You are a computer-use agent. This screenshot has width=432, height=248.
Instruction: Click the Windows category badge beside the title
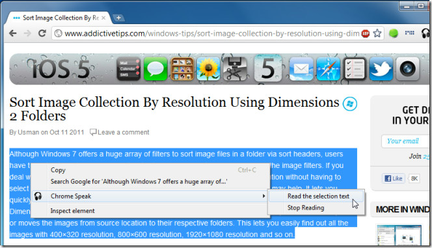350,104
